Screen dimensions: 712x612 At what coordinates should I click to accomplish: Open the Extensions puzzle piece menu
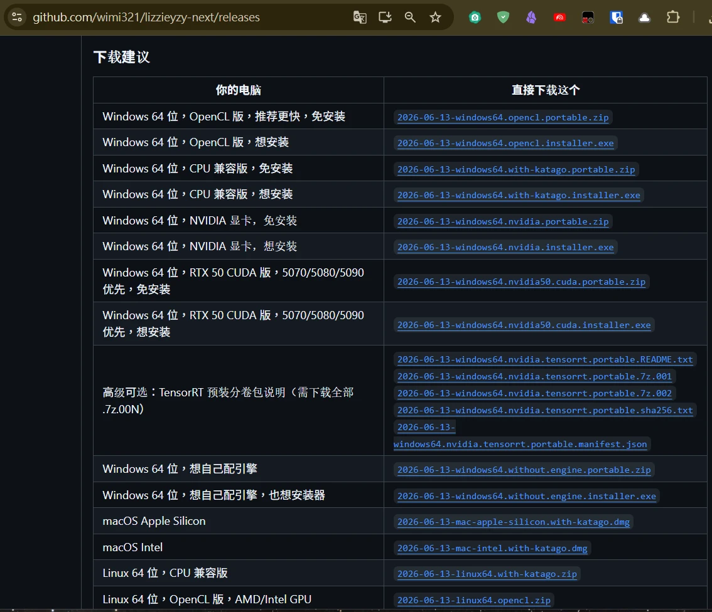coord(673,17)
